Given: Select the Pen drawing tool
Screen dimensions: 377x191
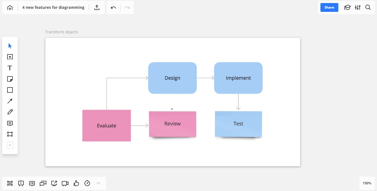Looking at the screenshot, I should (x=10, y=112).
